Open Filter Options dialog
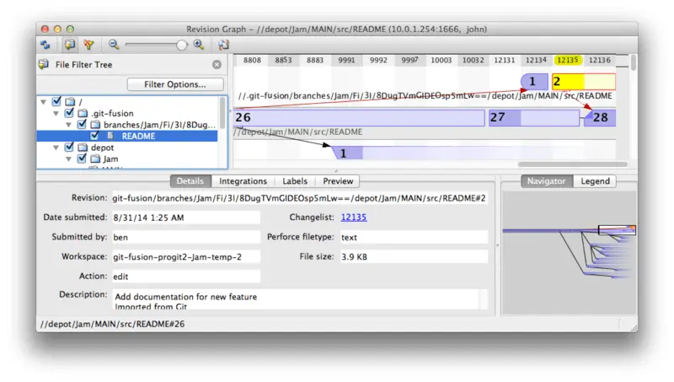Image resolution: width=674 pixels, height=382 pixels. pyautogui.click(x=175, y=84)
